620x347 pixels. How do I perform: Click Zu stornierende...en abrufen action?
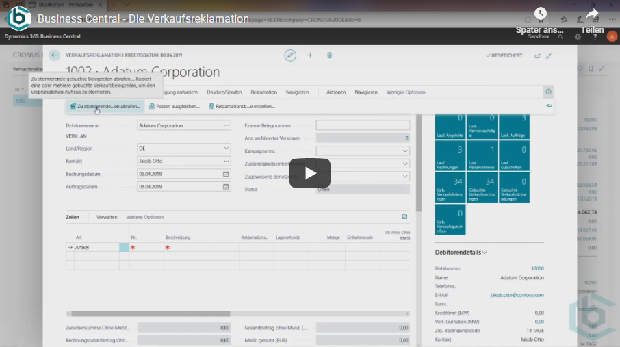[x=105, y=107]
